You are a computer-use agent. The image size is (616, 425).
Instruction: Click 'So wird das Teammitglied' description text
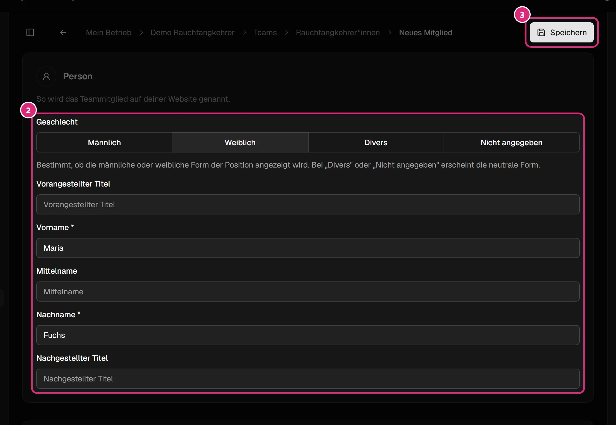click(x=133, y=99)
